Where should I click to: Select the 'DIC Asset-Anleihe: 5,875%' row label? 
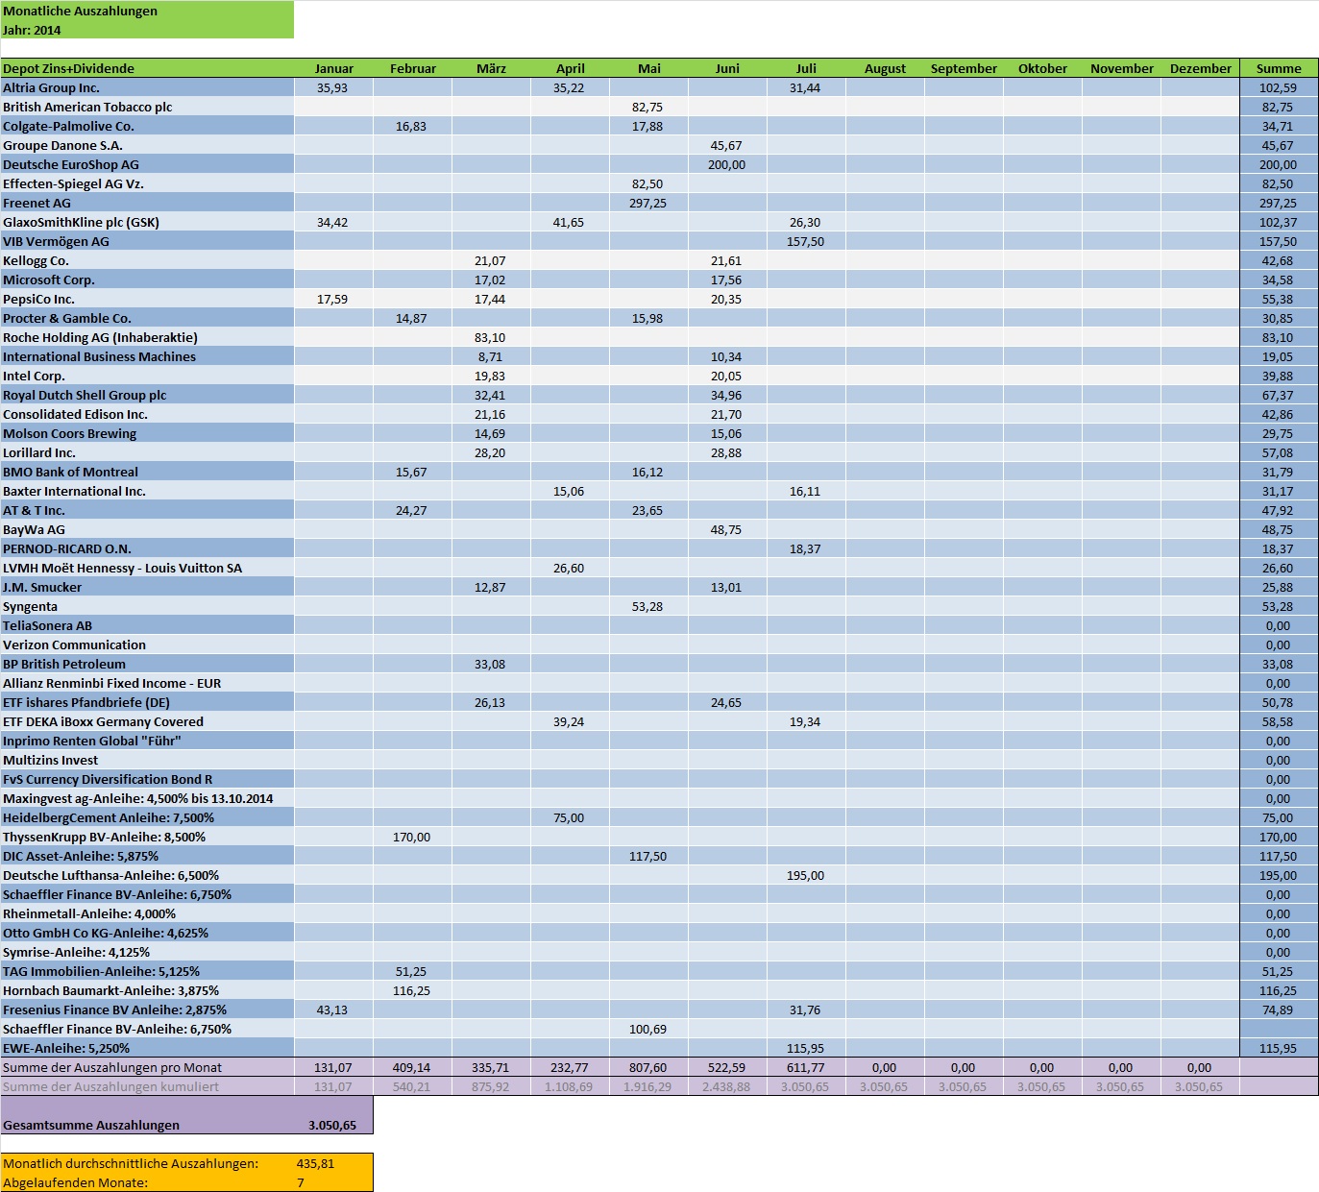tap(147, 856)
